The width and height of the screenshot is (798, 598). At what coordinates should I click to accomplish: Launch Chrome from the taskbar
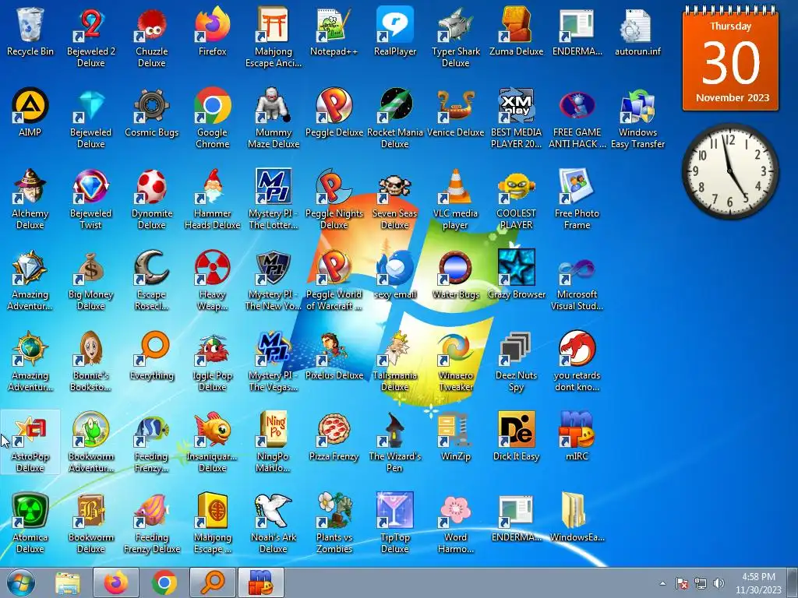coord(164,582)
